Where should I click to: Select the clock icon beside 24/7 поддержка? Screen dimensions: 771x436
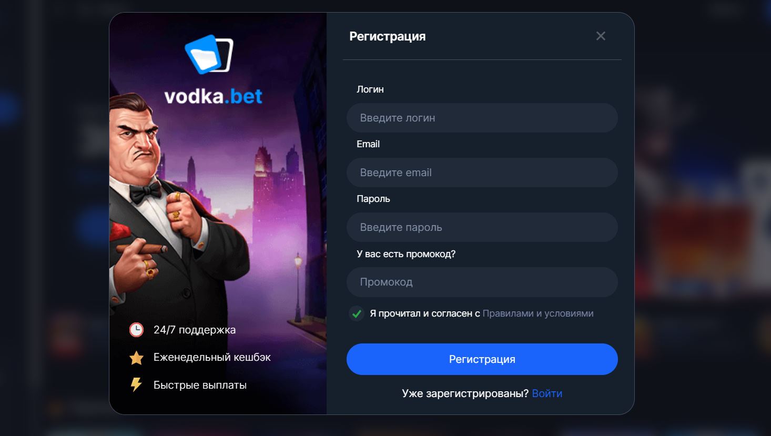pyautogui.click(x=136, y=330)
